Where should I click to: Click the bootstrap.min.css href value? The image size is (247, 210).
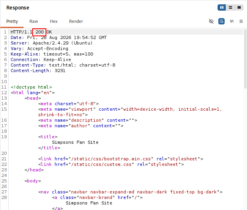[111, 159]
